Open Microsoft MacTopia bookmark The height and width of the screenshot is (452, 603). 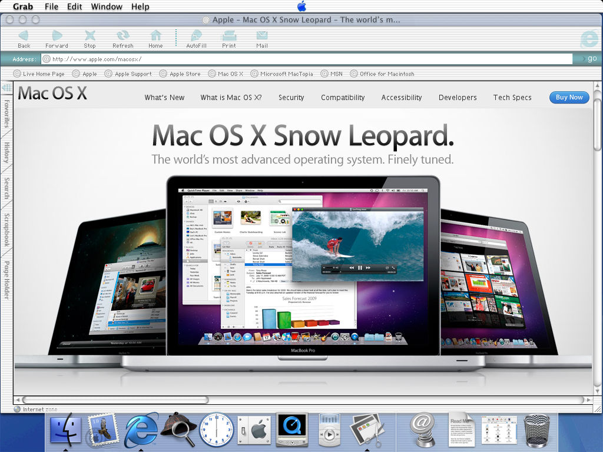point(282,74)
